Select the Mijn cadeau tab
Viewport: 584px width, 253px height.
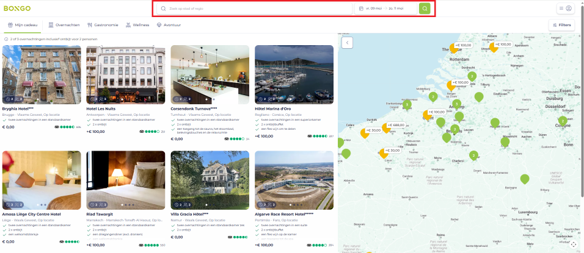23,25
